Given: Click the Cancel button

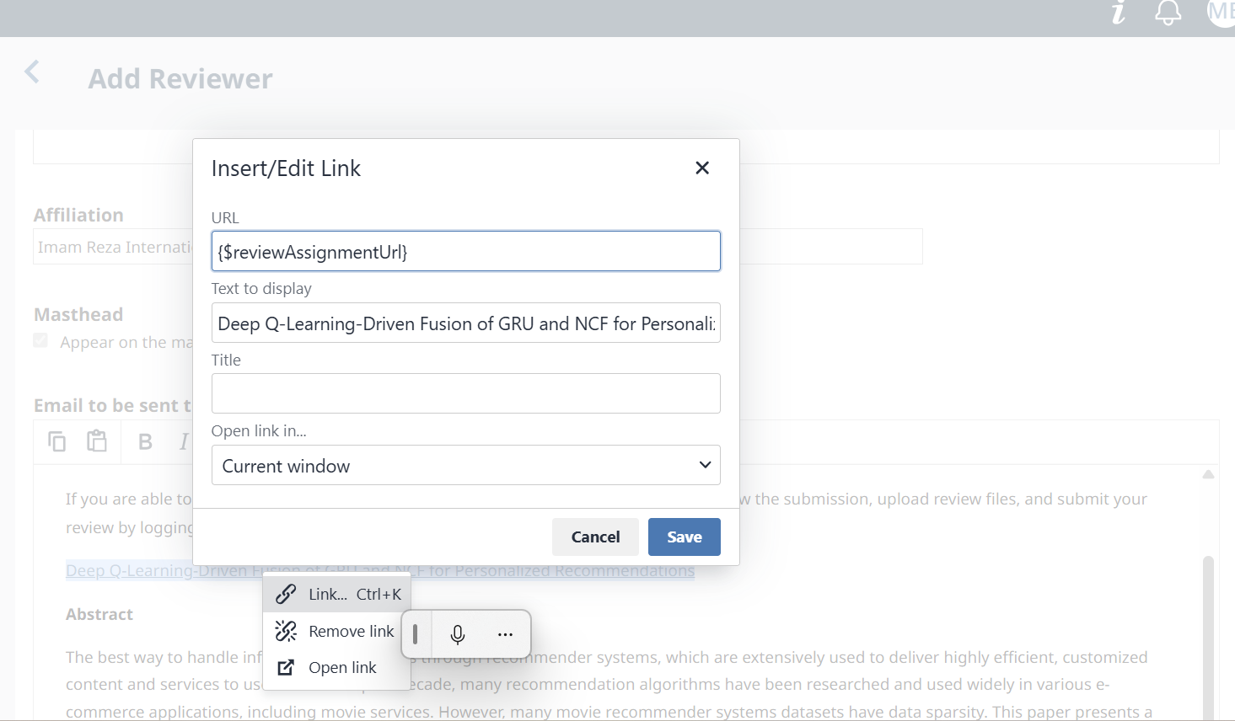Looking at the screenshot, I should 595,537.
